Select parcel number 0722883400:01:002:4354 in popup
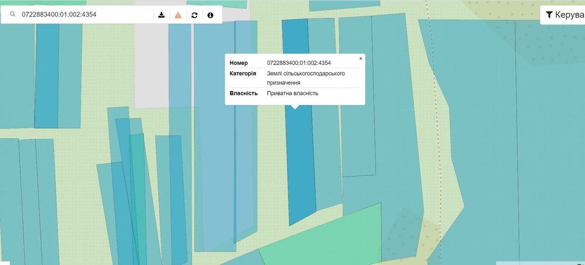 pyautogui.click(x=299, y=63)
